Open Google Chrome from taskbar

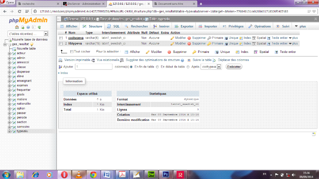[x=93, y=175]
